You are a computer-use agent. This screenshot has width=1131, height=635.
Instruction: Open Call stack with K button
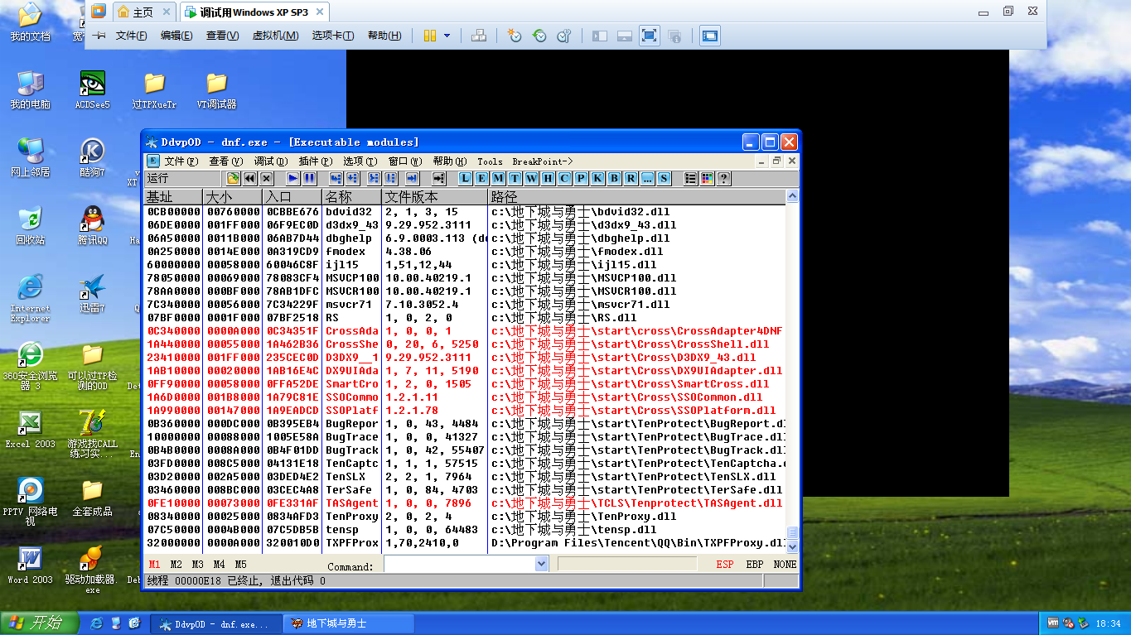597,178
